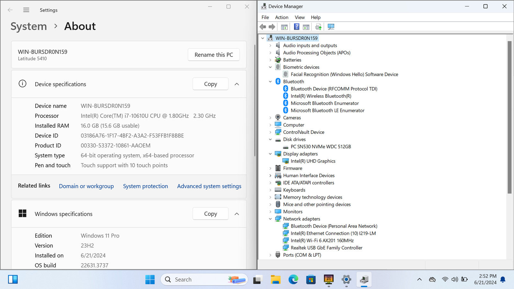Open File Explorer from the taskbar
This screenshot has height=289, width=514.
[275, 280]
